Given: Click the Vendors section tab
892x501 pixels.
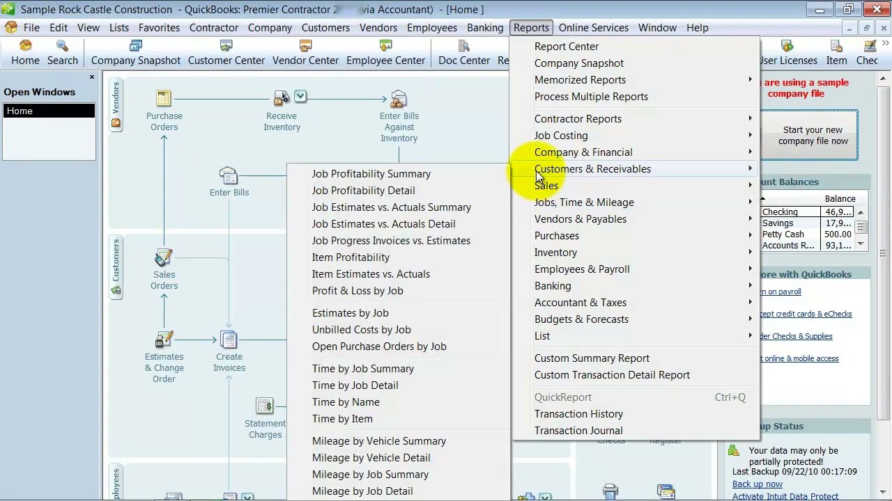Looking at the screenshot, I should 116,105.
